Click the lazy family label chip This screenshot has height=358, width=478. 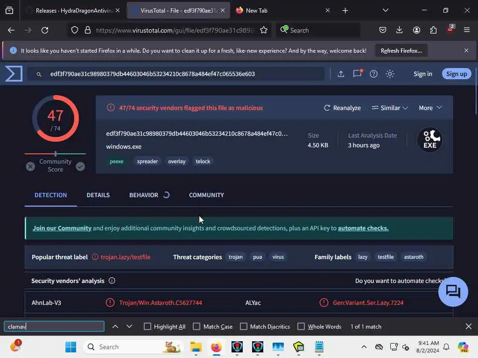point(363,257)
